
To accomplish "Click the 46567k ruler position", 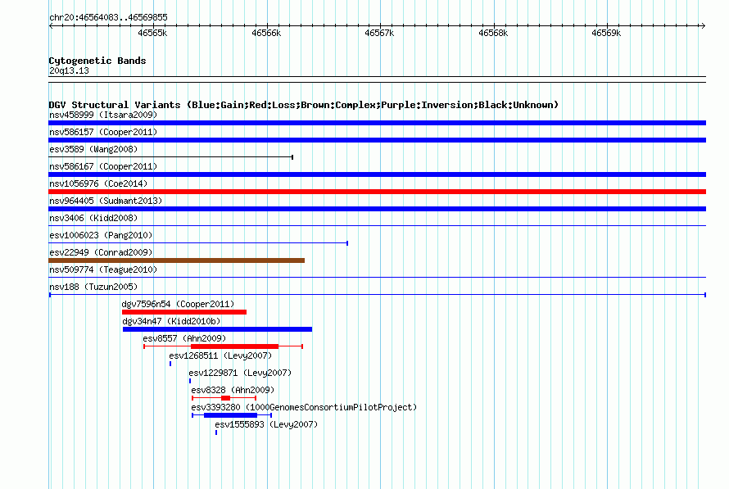I will pos(379,33).
